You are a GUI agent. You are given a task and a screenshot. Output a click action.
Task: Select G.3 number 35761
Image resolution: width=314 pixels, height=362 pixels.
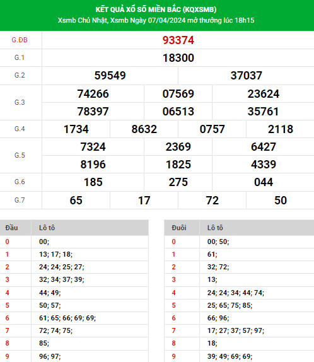pyautogui.click(x=263, y=112)
